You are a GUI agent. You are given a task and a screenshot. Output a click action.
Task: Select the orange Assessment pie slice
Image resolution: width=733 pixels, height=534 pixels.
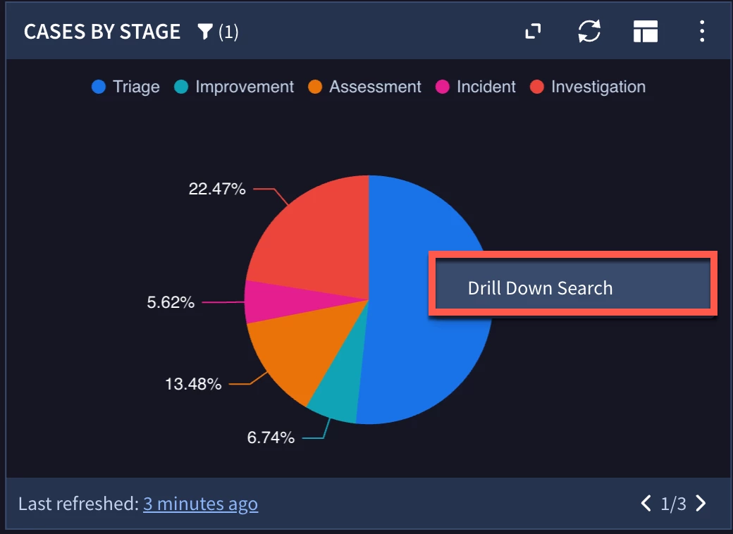(299, 350)
